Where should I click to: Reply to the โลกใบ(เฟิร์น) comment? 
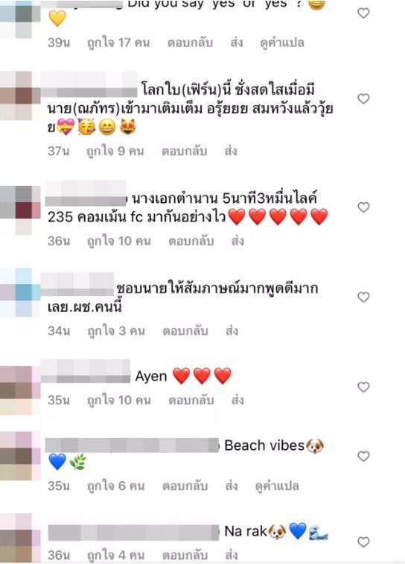coord(184,151)
